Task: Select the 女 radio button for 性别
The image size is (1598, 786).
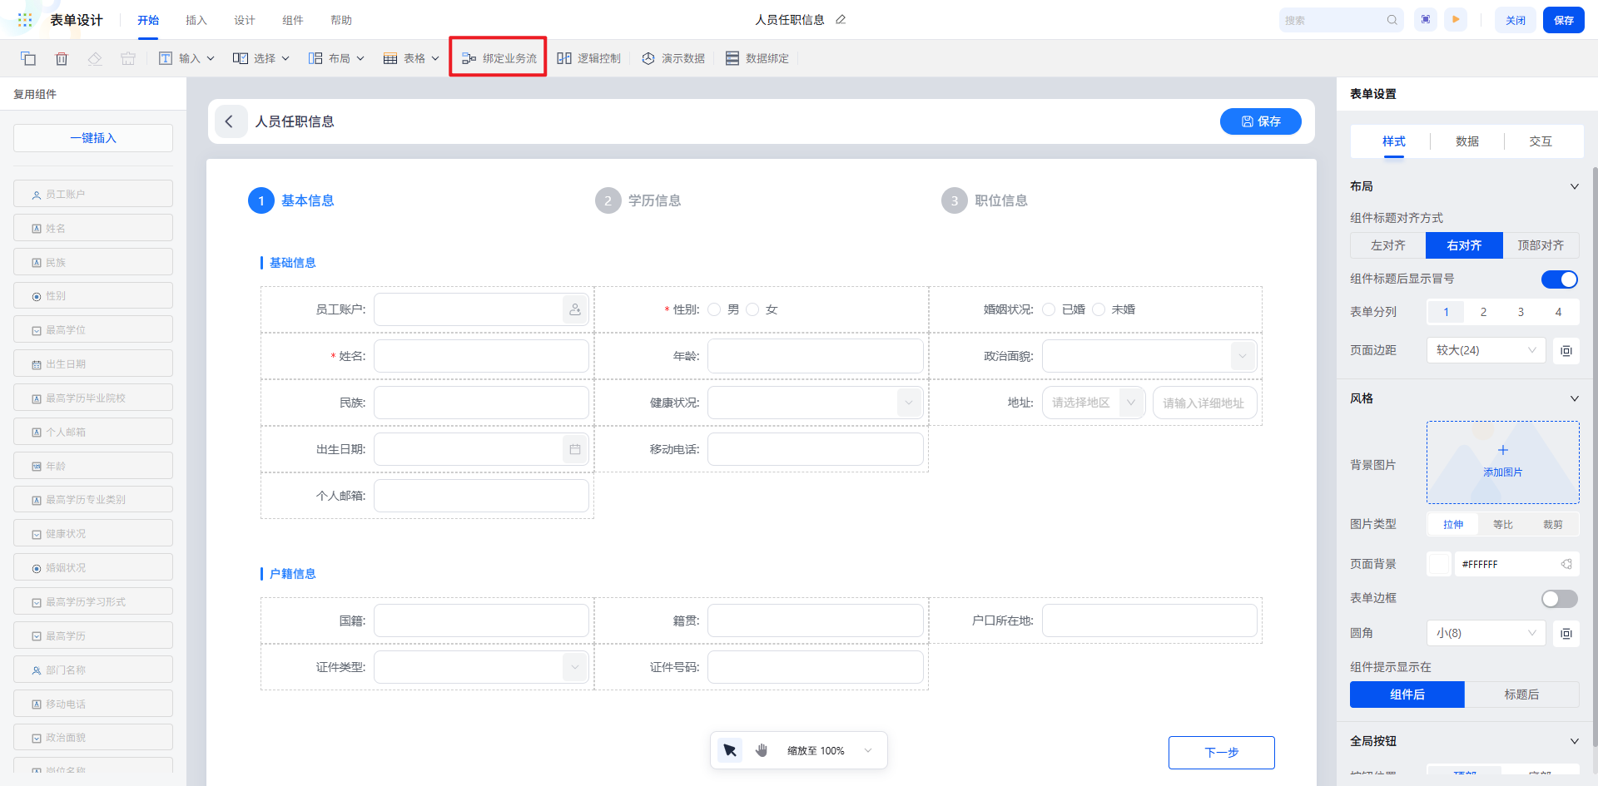Action: [752, 309]
